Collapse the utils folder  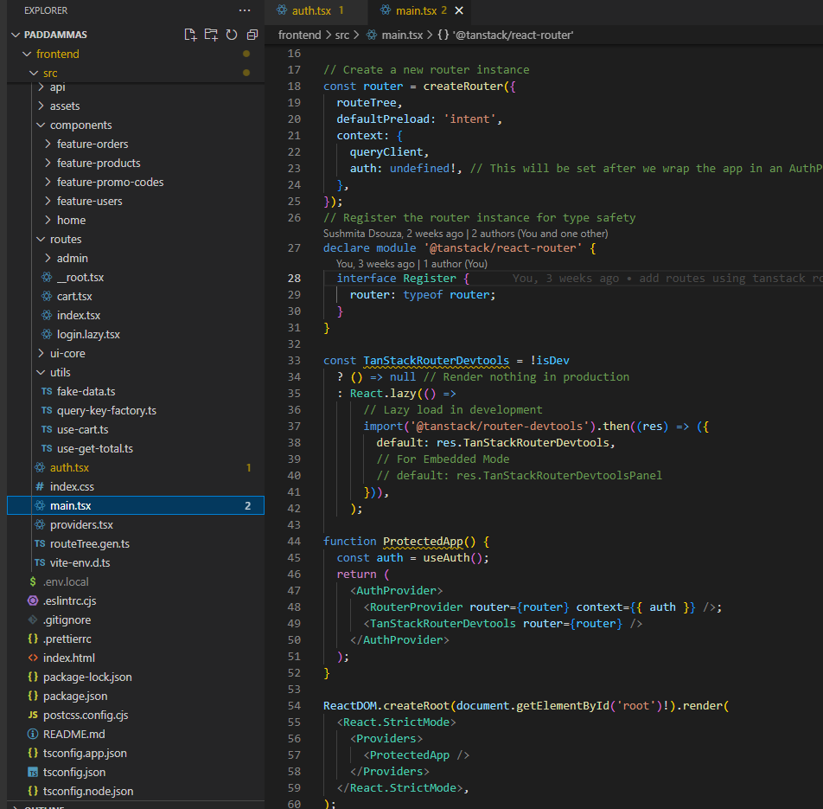tap(41, 372)
